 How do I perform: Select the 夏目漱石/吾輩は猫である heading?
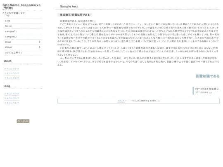click(x=75, y=15)
